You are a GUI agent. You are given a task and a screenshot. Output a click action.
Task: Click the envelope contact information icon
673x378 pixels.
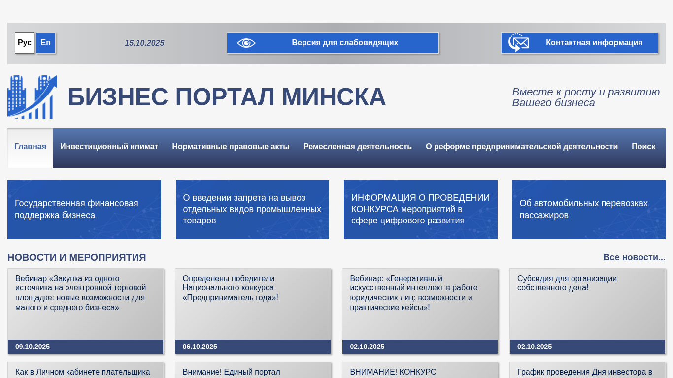click(518, 43)
